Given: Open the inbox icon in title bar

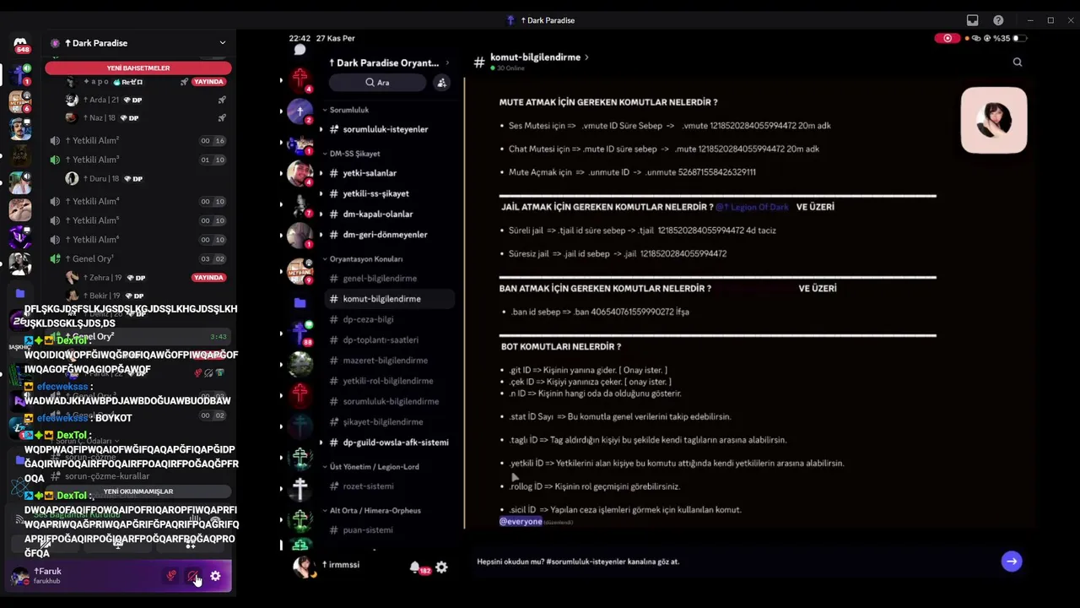Looking at the screenshot, I should click(x=972, y=20).
